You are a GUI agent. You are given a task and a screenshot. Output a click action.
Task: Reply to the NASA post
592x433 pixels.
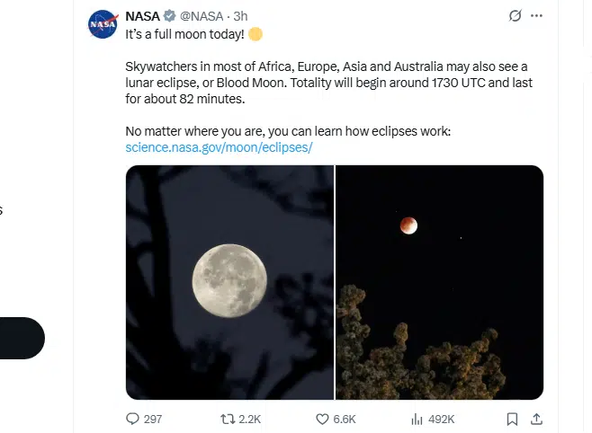(133, 419)
